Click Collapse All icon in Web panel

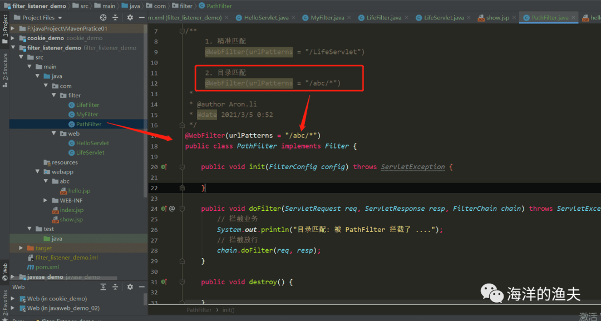click(115, 287)
